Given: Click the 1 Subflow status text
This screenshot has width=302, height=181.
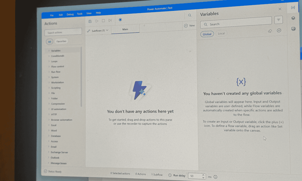Looking at the screenshot, I should pos(157,174).
